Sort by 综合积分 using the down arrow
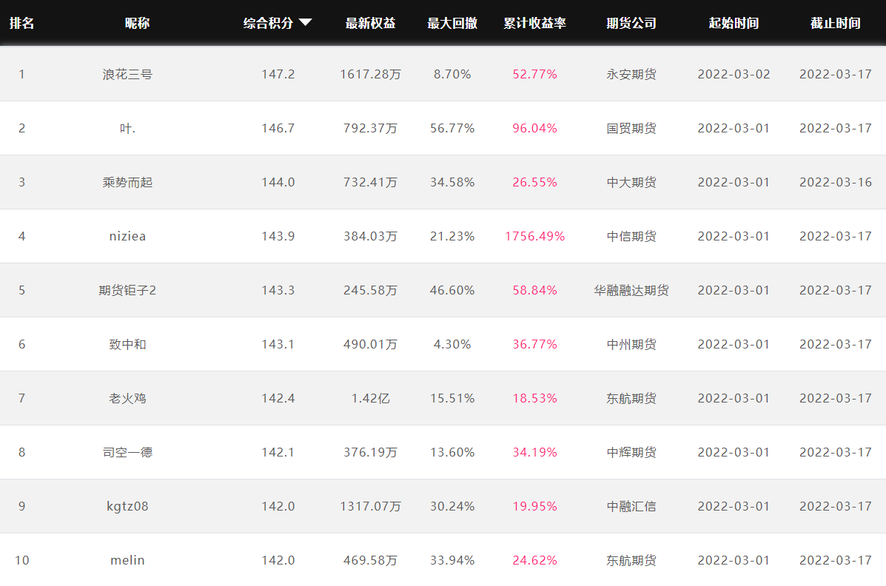The image size is (886, 586). point(305,23)
